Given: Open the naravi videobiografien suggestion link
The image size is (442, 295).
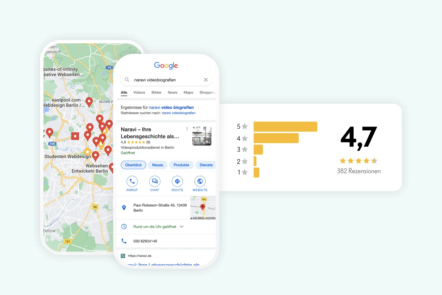Looking at the screenshot, I should pyautogui.click(x=179, y=113).
